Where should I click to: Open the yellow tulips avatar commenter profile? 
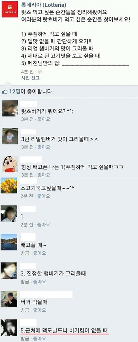pyautogui.click(x=9, y=185)
